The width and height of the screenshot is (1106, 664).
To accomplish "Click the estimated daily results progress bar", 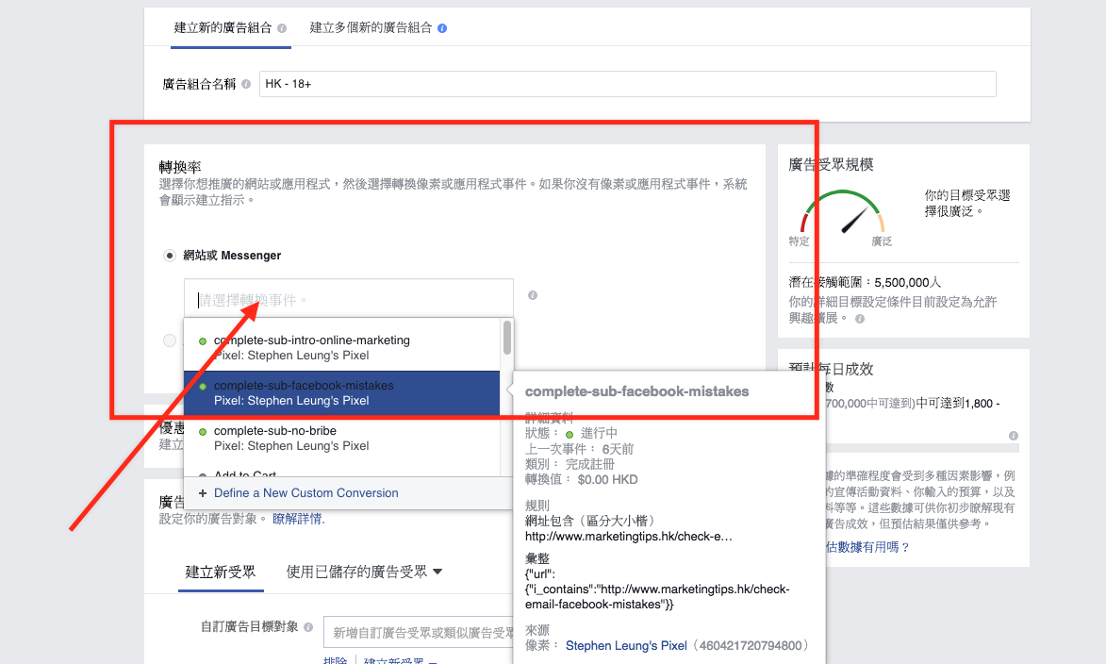I will point(920,447).
